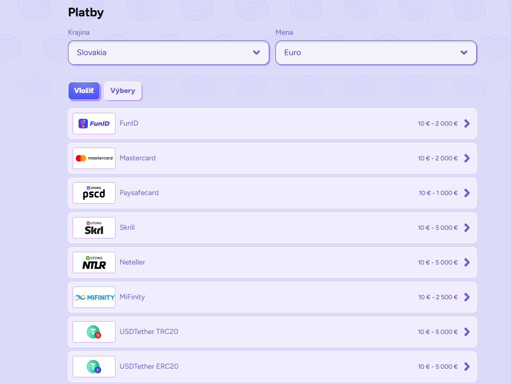The width and height of the screenshot is (511, 384).
Task: Click the USDTether ERC20 coin icon
Action: click(x=94, y=367)
